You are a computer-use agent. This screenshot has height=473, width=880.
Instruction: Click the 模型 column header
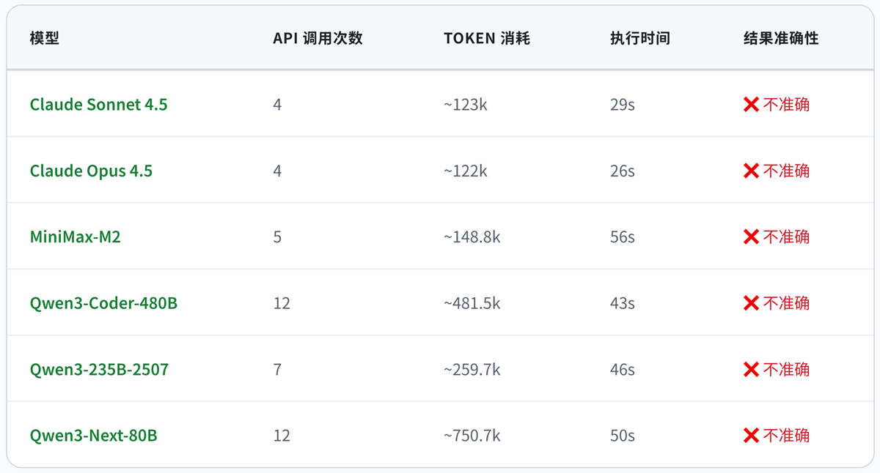tap(44, 39)
